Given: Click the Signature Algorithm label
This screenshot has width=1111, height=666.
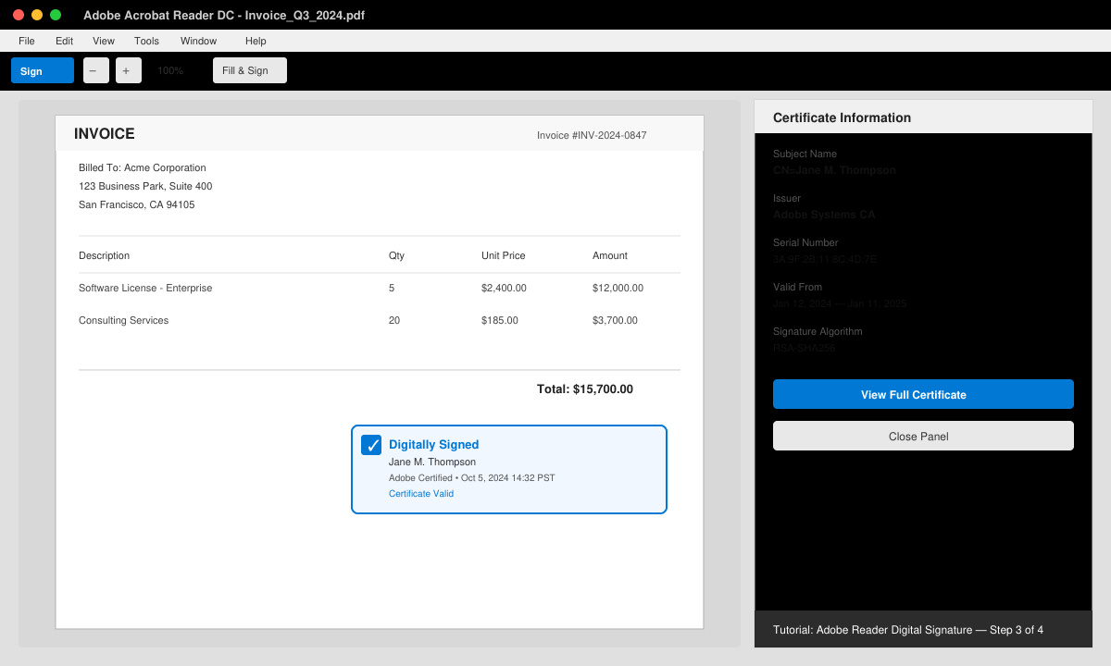Looking at the screenshot, I should (x=818, y=331).
